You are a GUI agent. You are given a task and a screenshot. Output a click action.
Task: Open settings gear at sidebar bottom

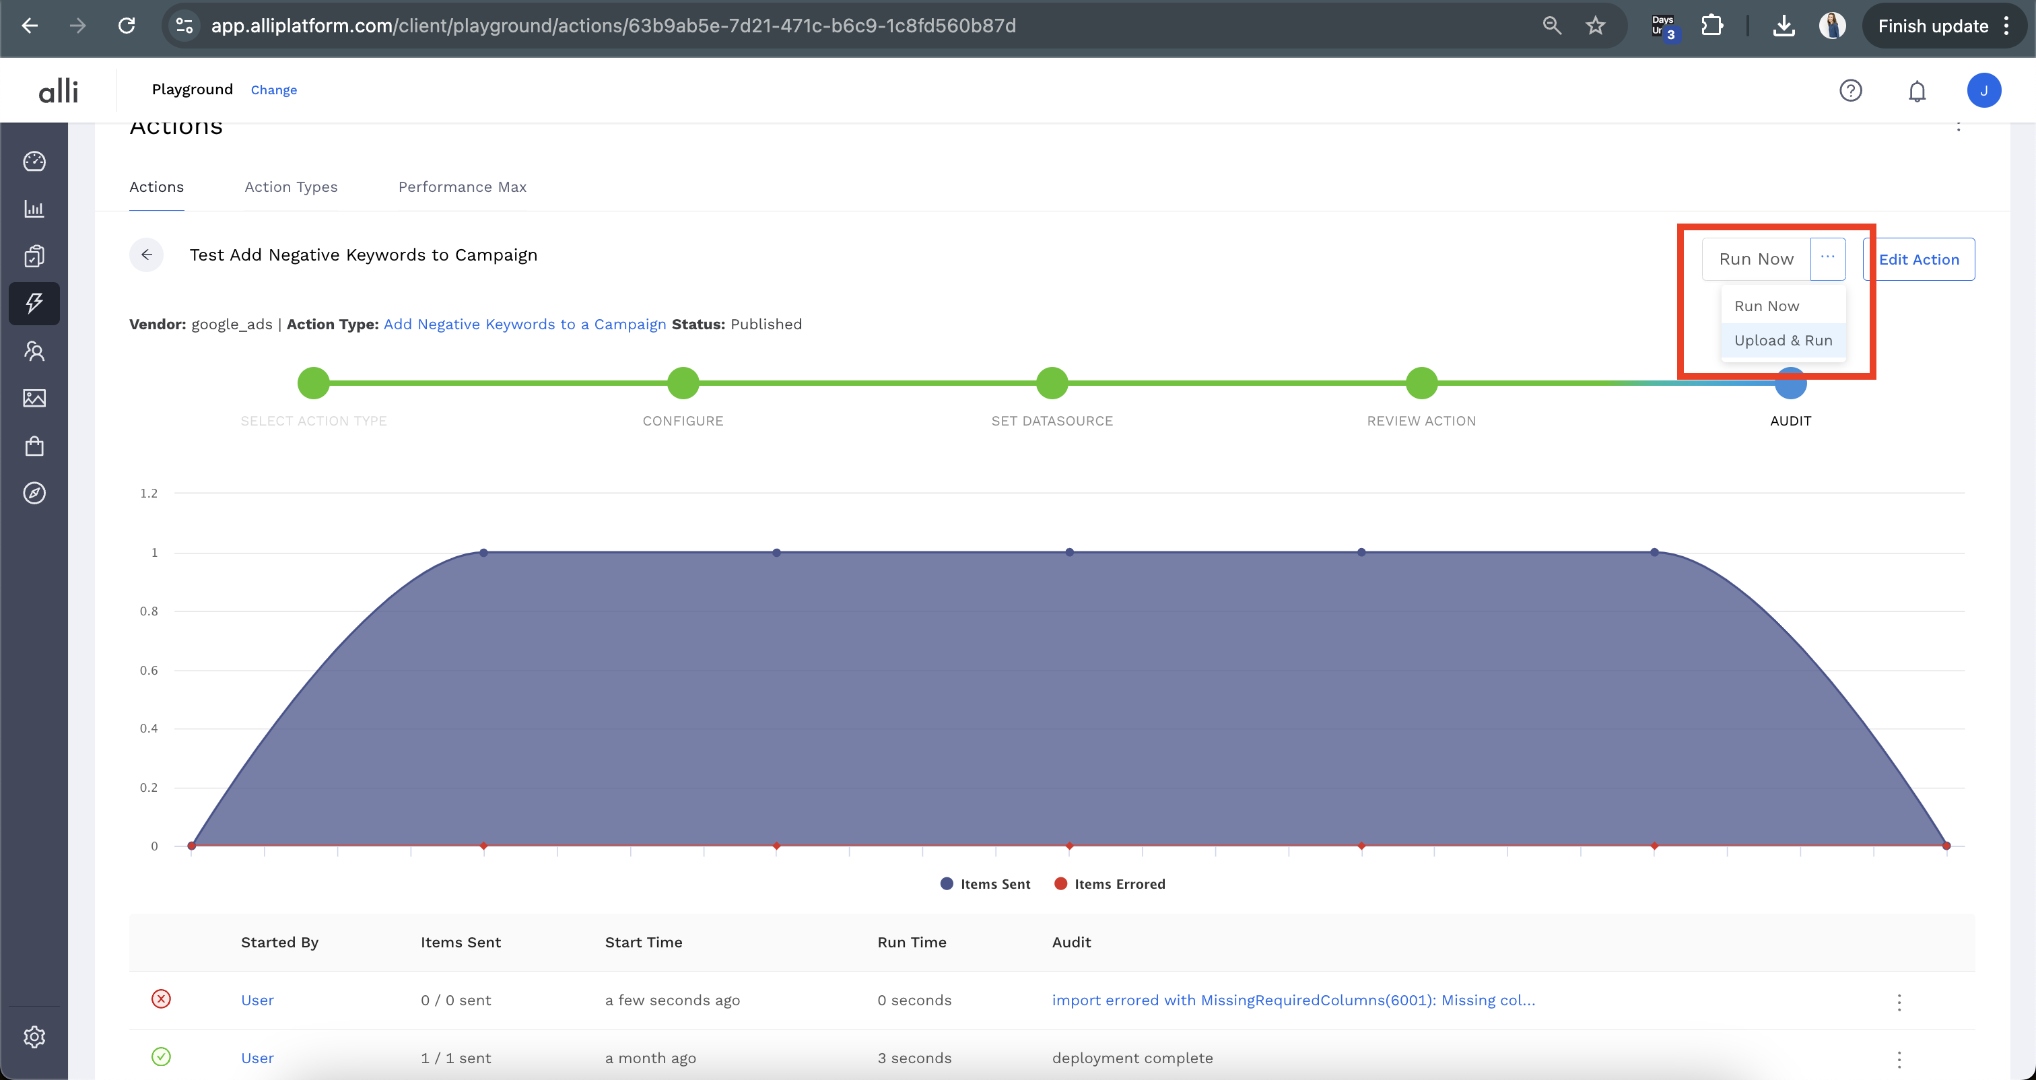pos(34,1036)
